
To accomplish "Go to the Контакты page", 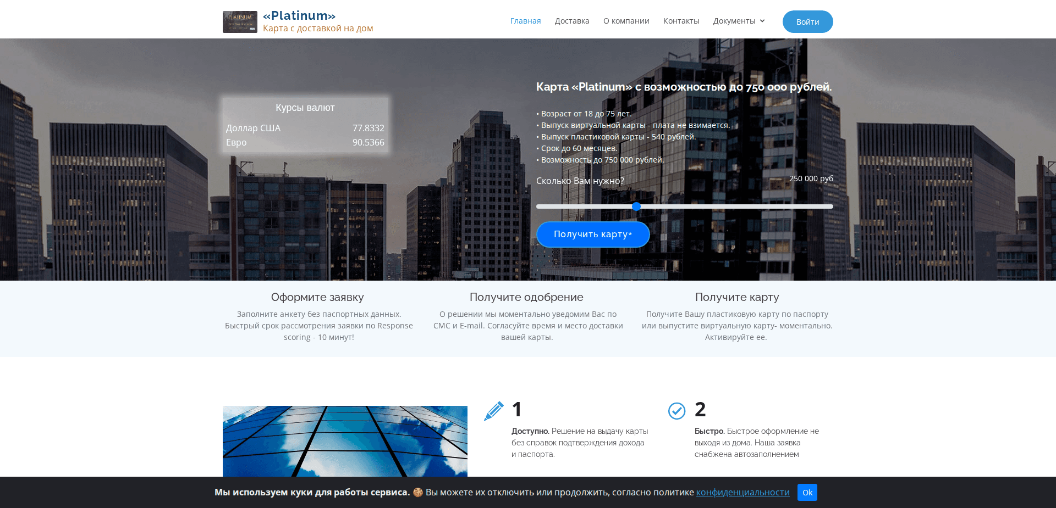I will [x=681, y=21].
